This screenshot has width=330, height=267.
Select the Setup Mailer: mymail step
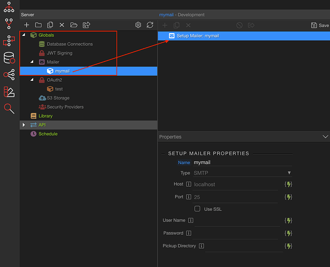(x=197, y=36)
